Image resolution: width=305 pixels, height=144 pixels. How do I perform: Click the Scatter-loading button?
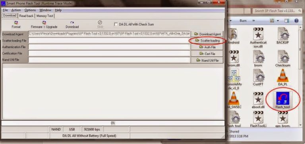[207, 40]
